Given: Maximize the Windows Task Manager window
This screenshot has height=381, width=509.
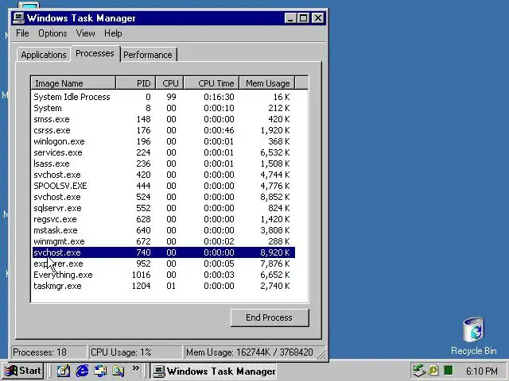Looking at the screenshot, I should tap(303, 17).
